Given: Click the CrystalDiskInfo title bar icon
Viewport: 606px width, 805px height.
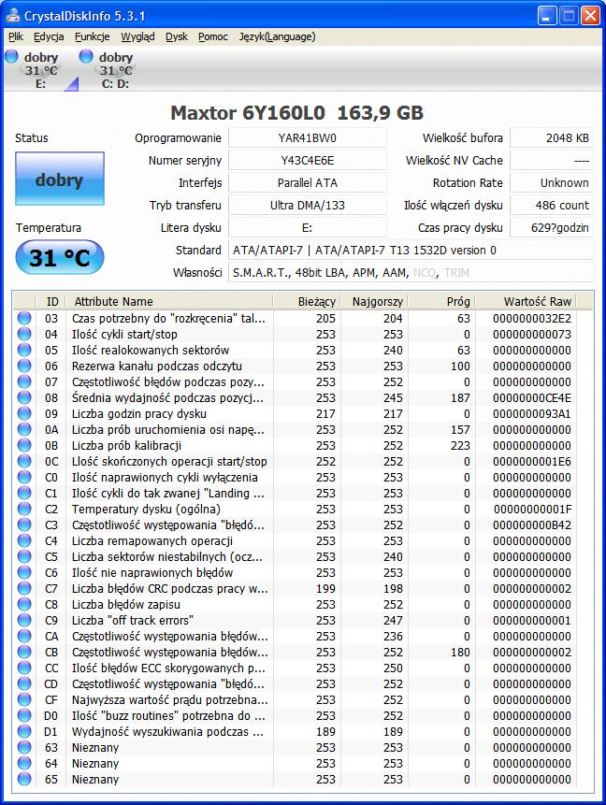Looking at the screenshot, I should 13,15.
